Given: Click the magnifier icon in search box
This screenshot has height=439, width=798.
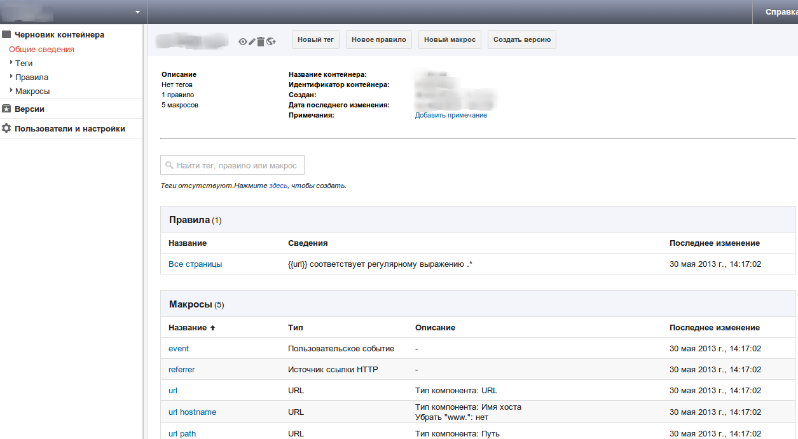Looking at the screenshot, I should pyautogui.click(x=169, y=165).
